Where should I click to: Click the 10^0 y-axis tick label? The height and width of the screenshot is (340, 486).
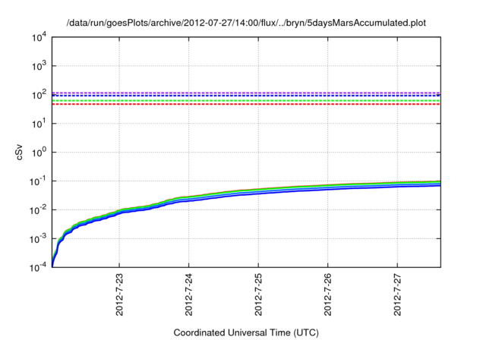(39, 153)
